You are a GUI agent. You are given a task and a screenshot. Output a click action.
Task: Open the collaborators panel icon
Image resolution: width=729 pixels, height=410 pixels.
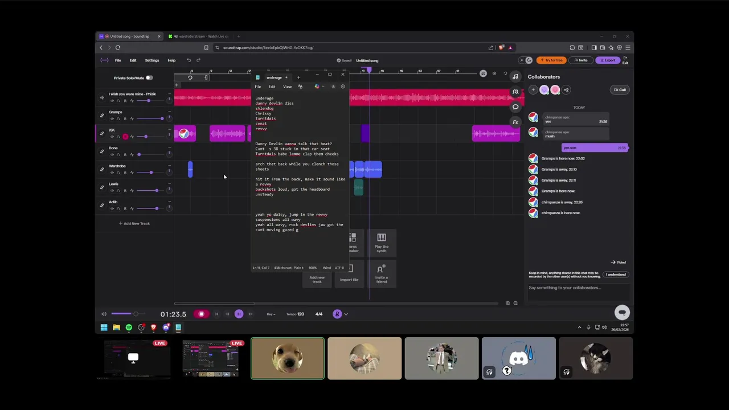pyautogui.click(x=515, y=92)
